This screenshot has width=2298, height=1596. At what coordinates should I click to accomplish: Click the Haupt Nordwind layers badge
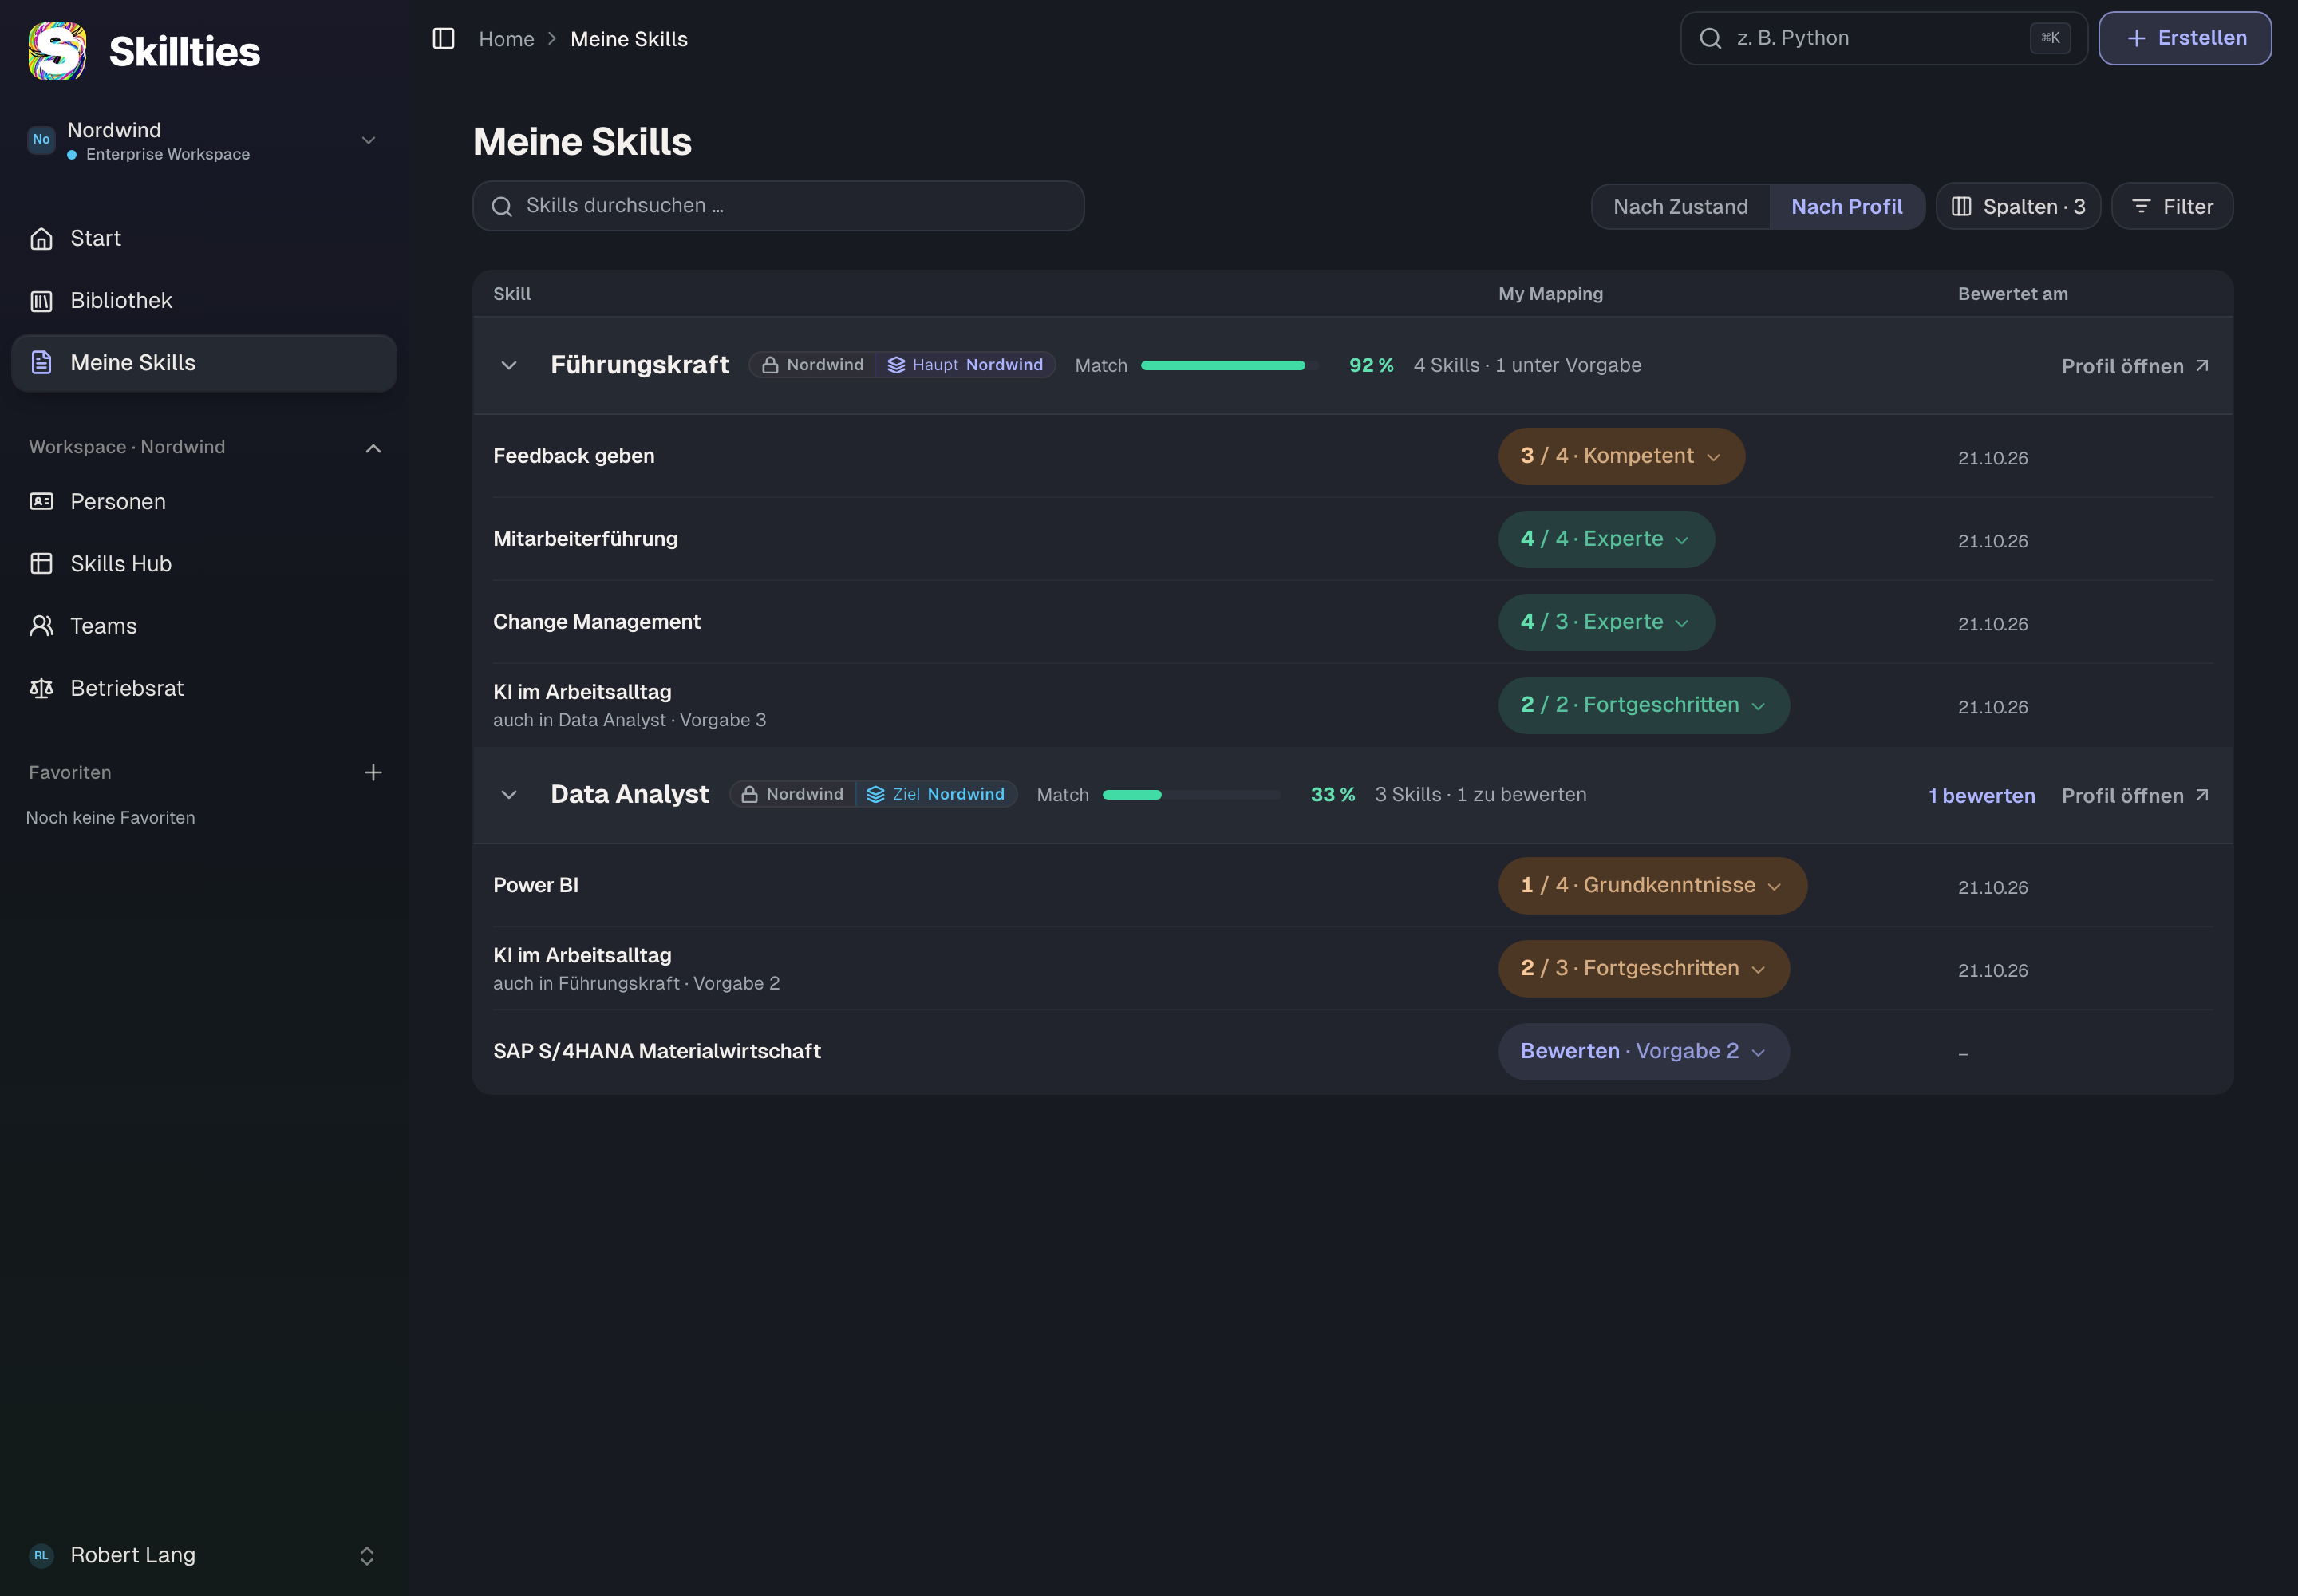tap(966, 365)
